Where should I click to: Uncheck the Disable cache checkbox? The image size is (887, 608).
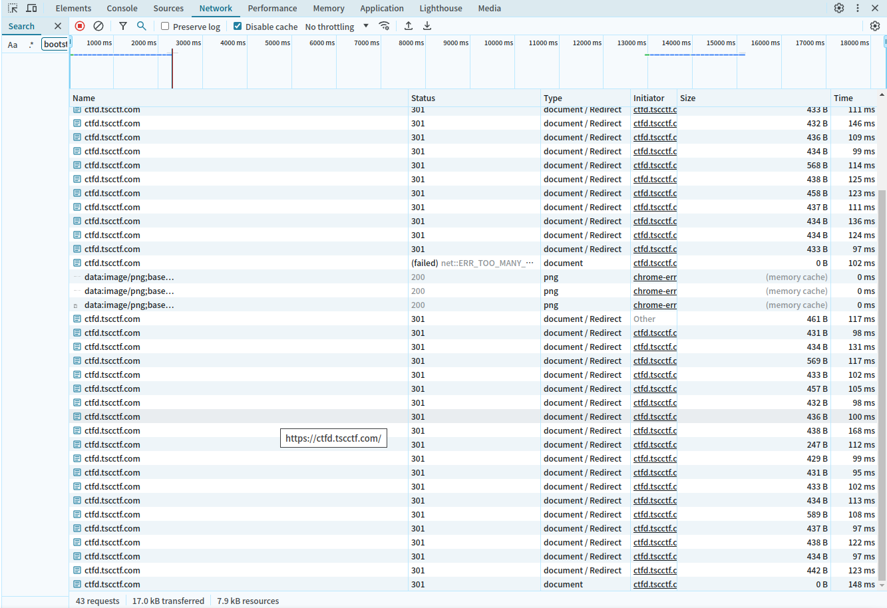[238, 27]
